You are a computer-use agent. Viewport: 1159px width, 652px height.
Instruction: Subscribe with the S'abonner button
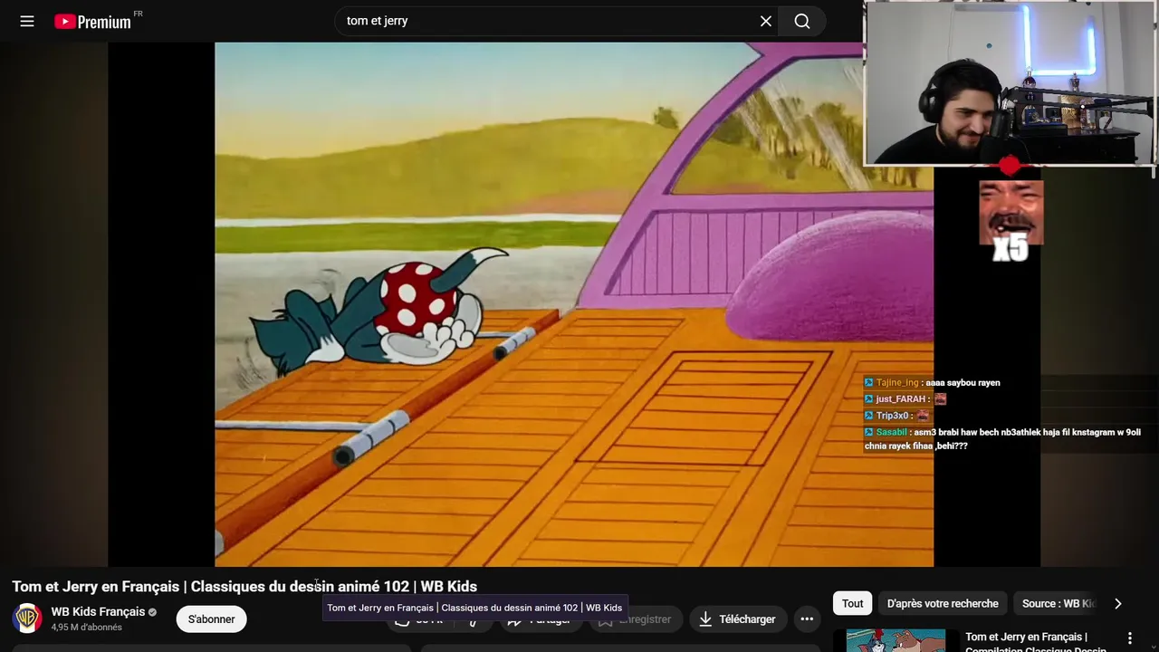click(212, 619)
